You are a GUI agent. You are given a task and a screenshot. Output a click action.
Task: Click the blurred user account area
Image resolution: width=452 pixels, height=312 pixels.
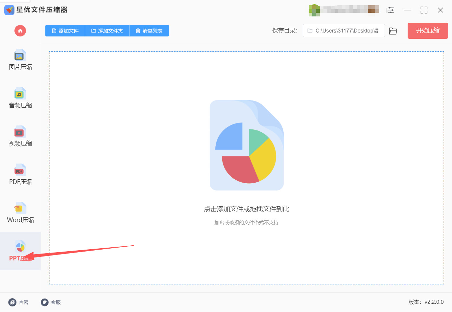pos(344,10)
